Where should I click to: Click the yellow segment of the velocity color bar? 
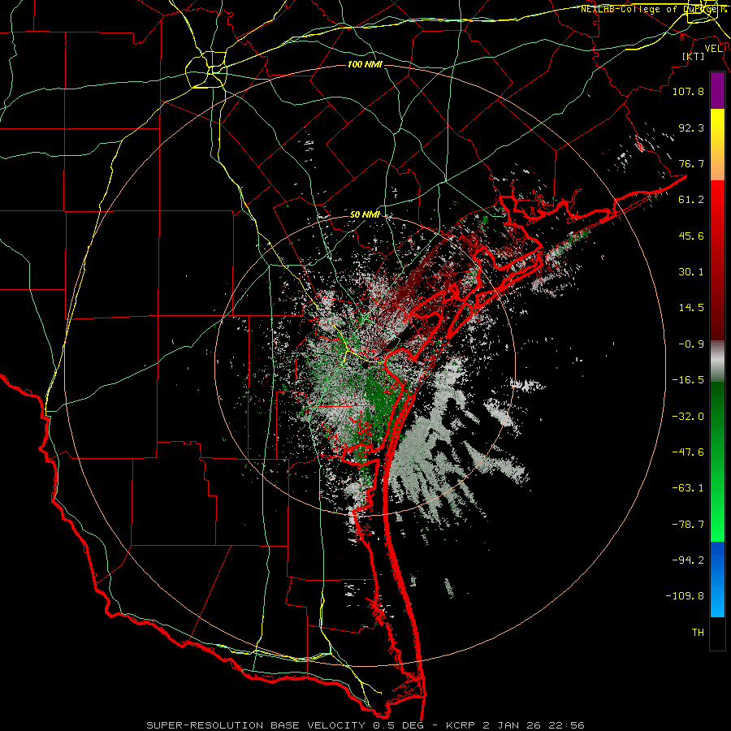717,127
